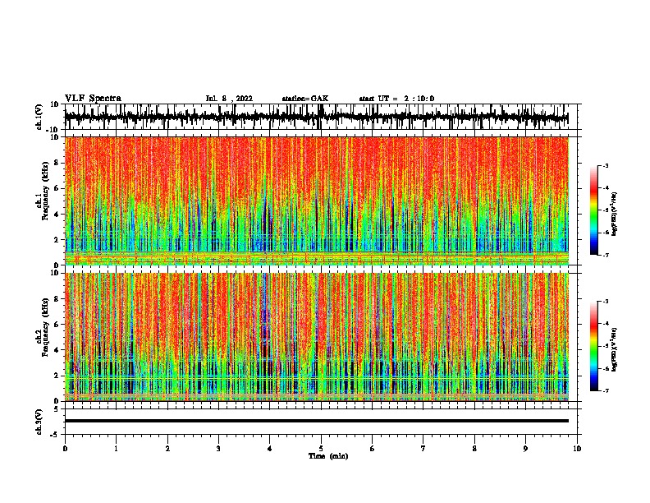
Task: Click the "VLF Spectra" title text
Action: [93, 99]
